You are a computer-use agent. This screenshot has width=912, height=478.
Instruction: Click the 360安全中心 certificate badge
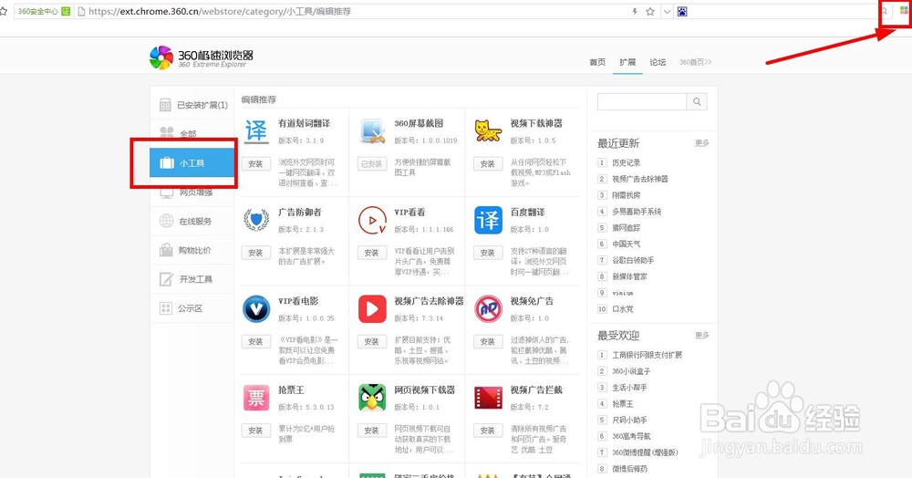coord(44,12)
